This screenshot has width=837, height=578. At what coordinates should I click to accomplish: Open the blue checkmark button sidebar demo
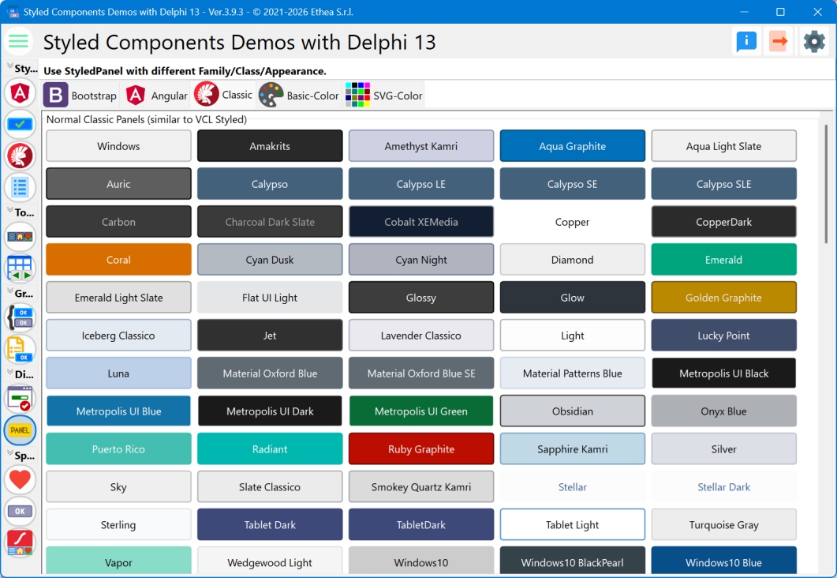pos(20,124)
